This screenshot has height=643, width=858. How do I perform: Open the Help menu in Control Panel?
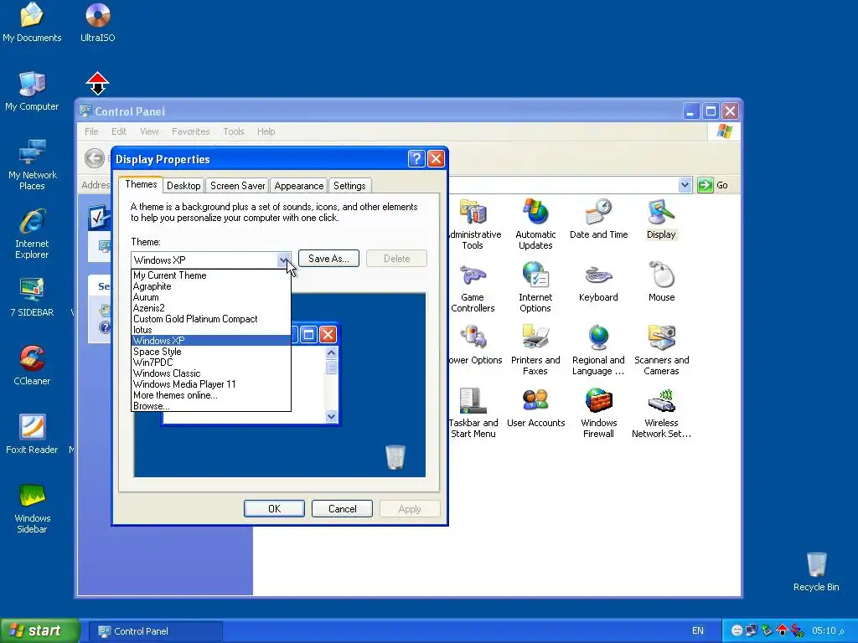pos(266,131)
